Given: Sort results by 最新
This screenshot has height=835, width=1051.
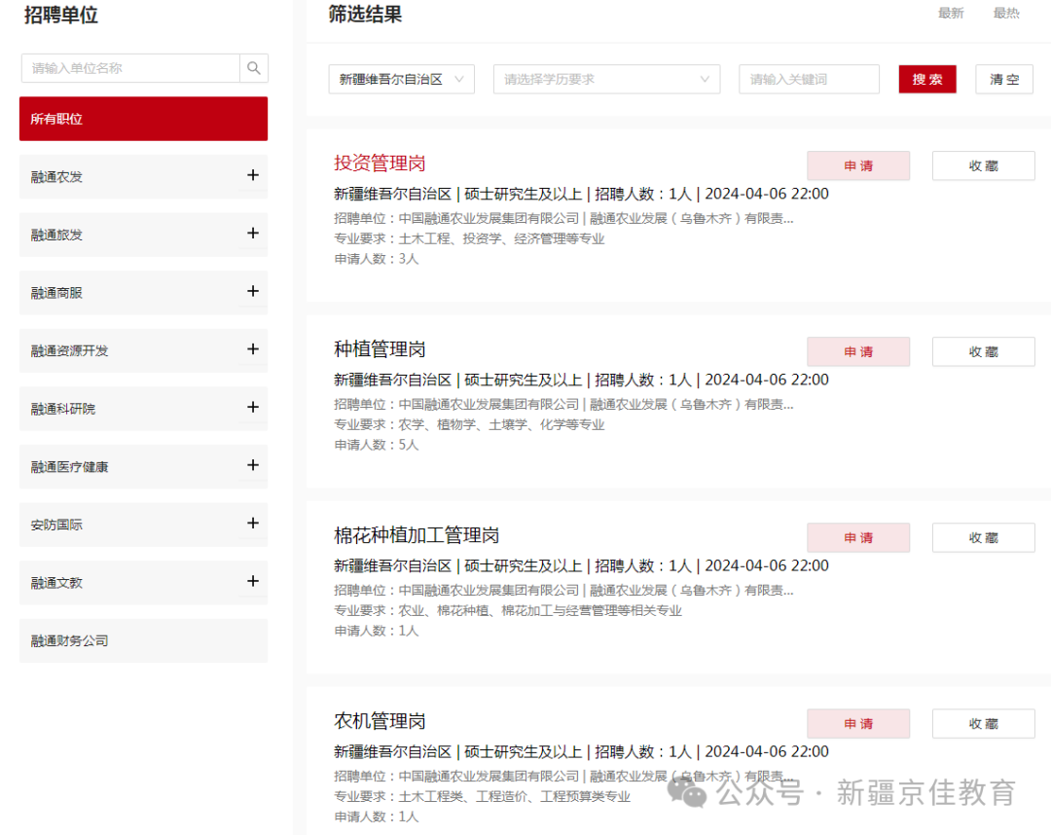Looking at the screenshot, I should click(951, 13).
